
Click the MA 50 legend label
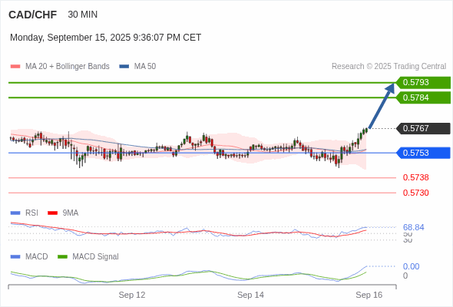click(145, 67)
